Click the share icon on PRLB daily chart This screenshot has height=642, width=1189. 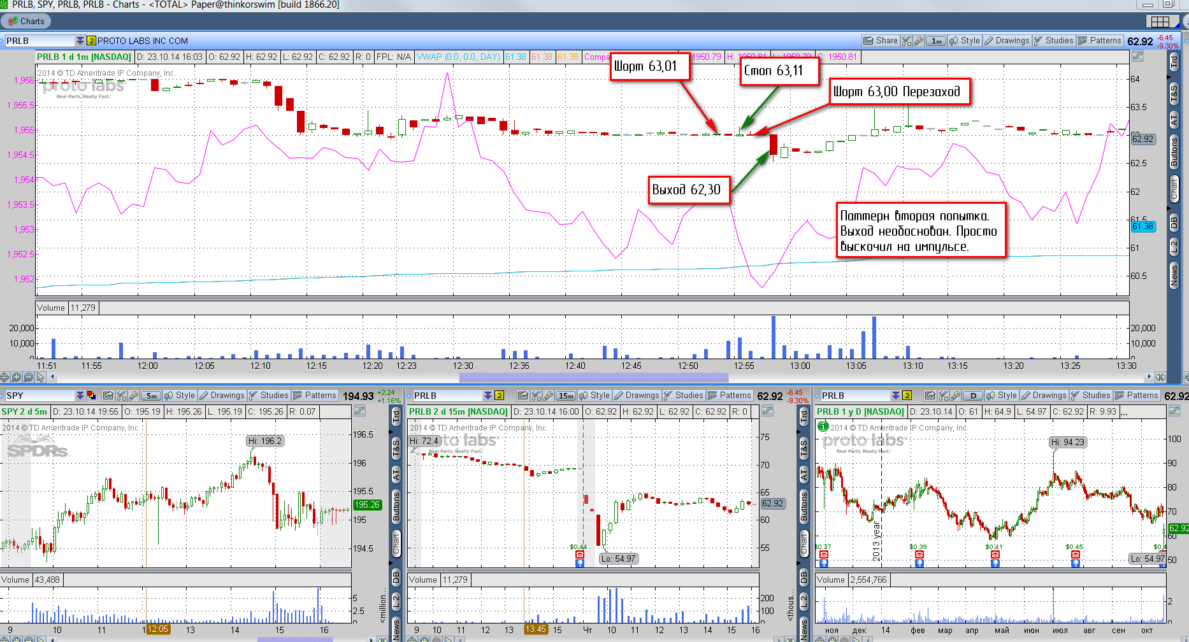[930, 396]
